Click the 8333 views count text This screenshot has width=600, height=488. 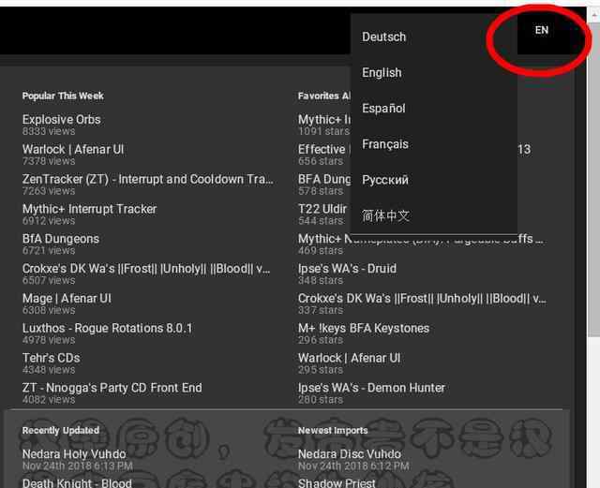(x=49, y=131)
